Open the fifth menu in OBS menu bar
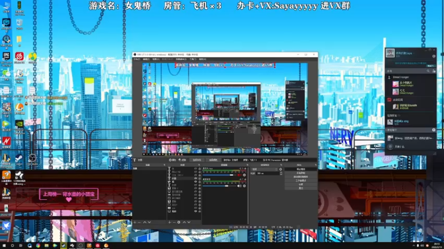The image size is (444, 249). (181, 59)
